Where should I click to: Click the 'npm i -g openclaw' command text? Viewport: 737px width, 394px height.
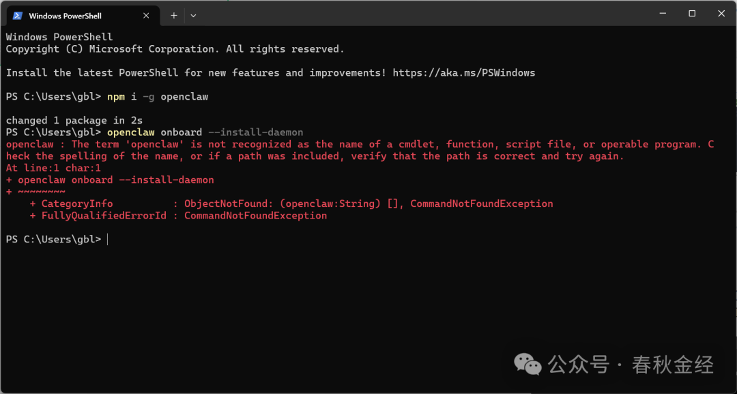tap(158, 96)
